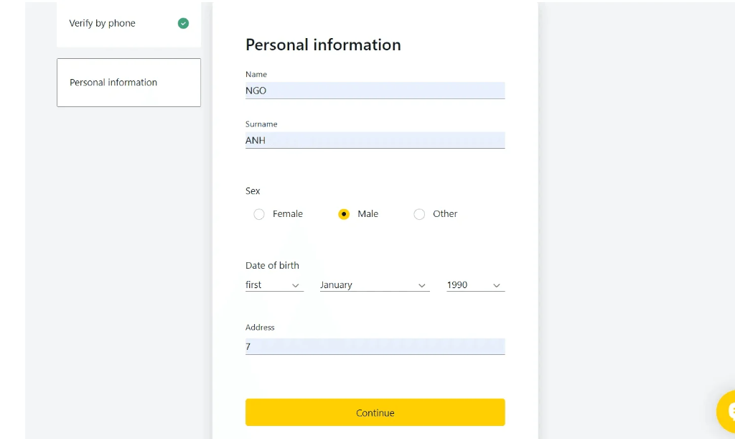Click the Personal information page heading

point(323,45)
